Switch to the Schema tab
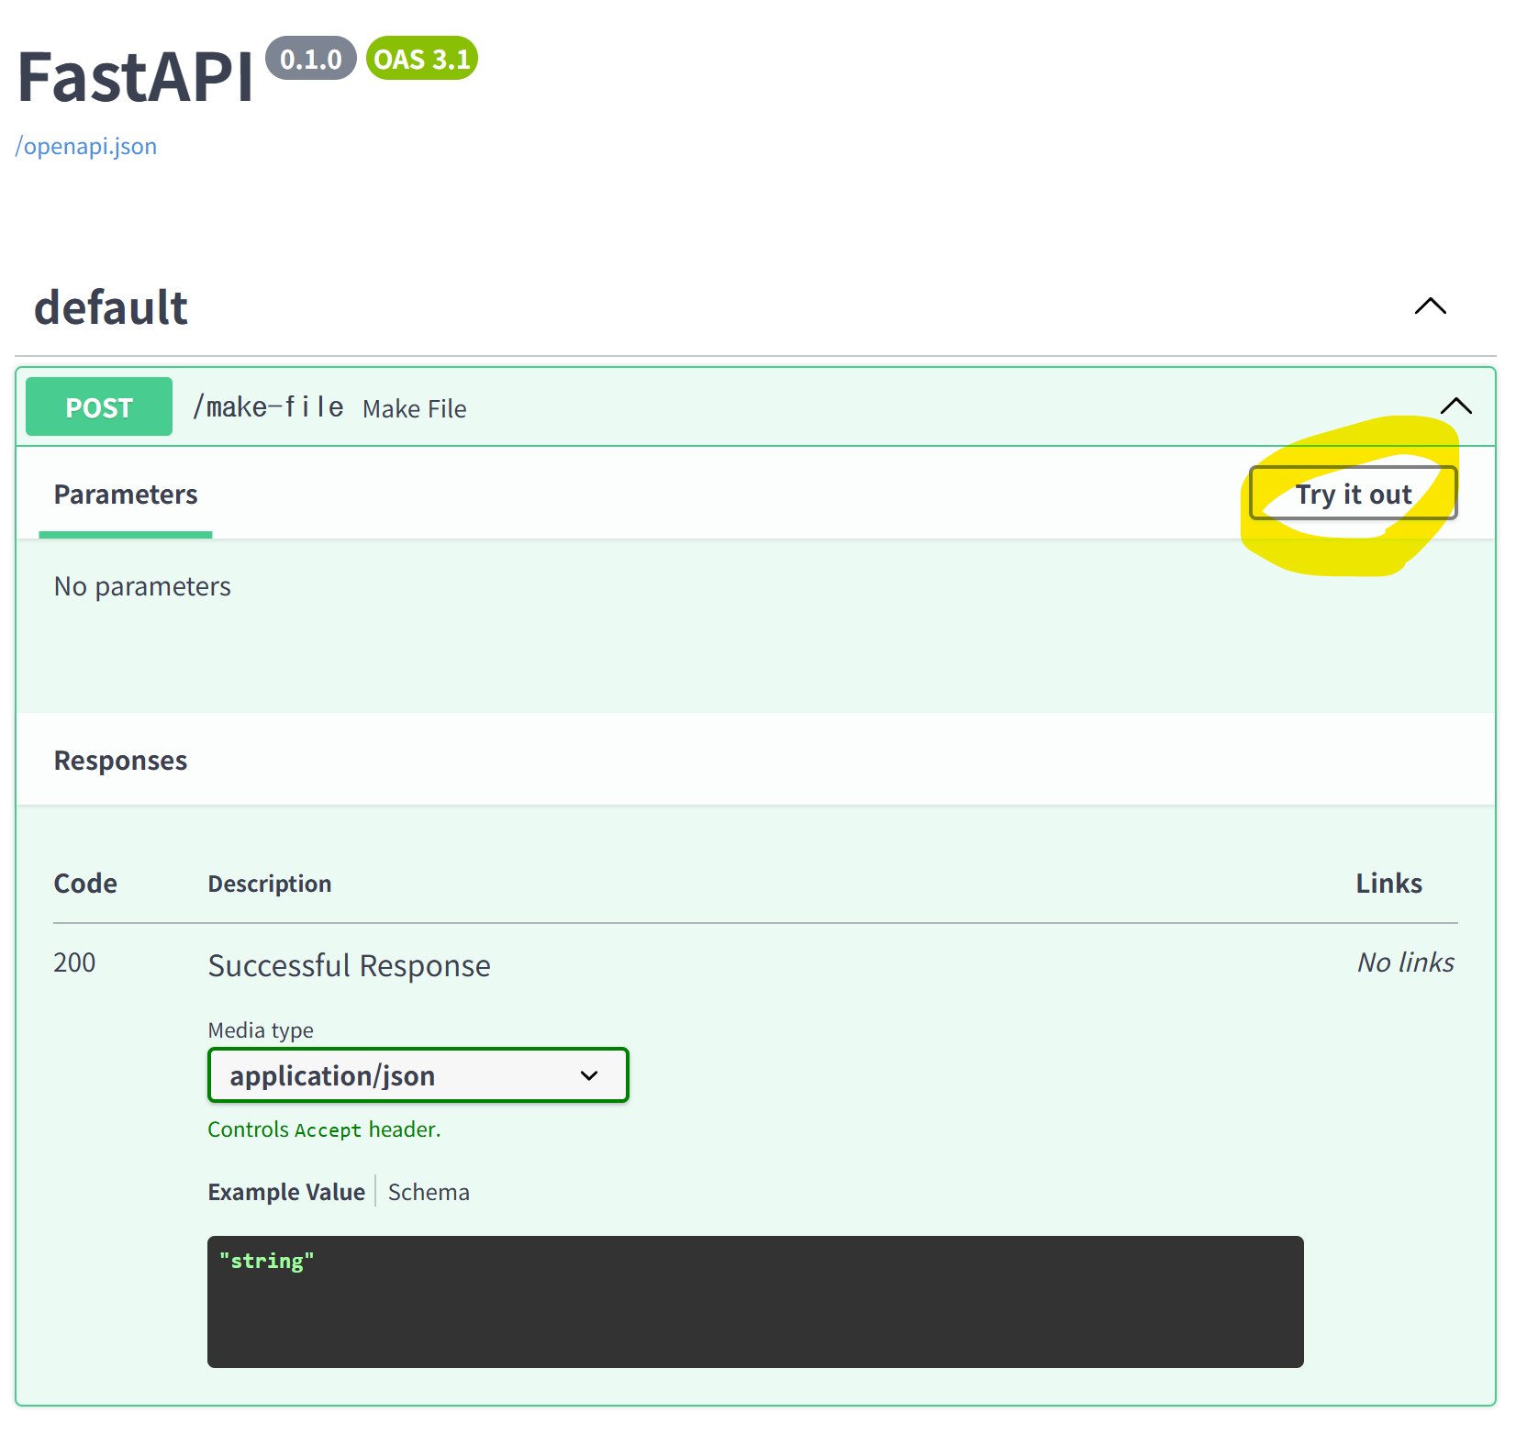The height and width of the screenshot is (1435, 1516). tap(429, 1192)
